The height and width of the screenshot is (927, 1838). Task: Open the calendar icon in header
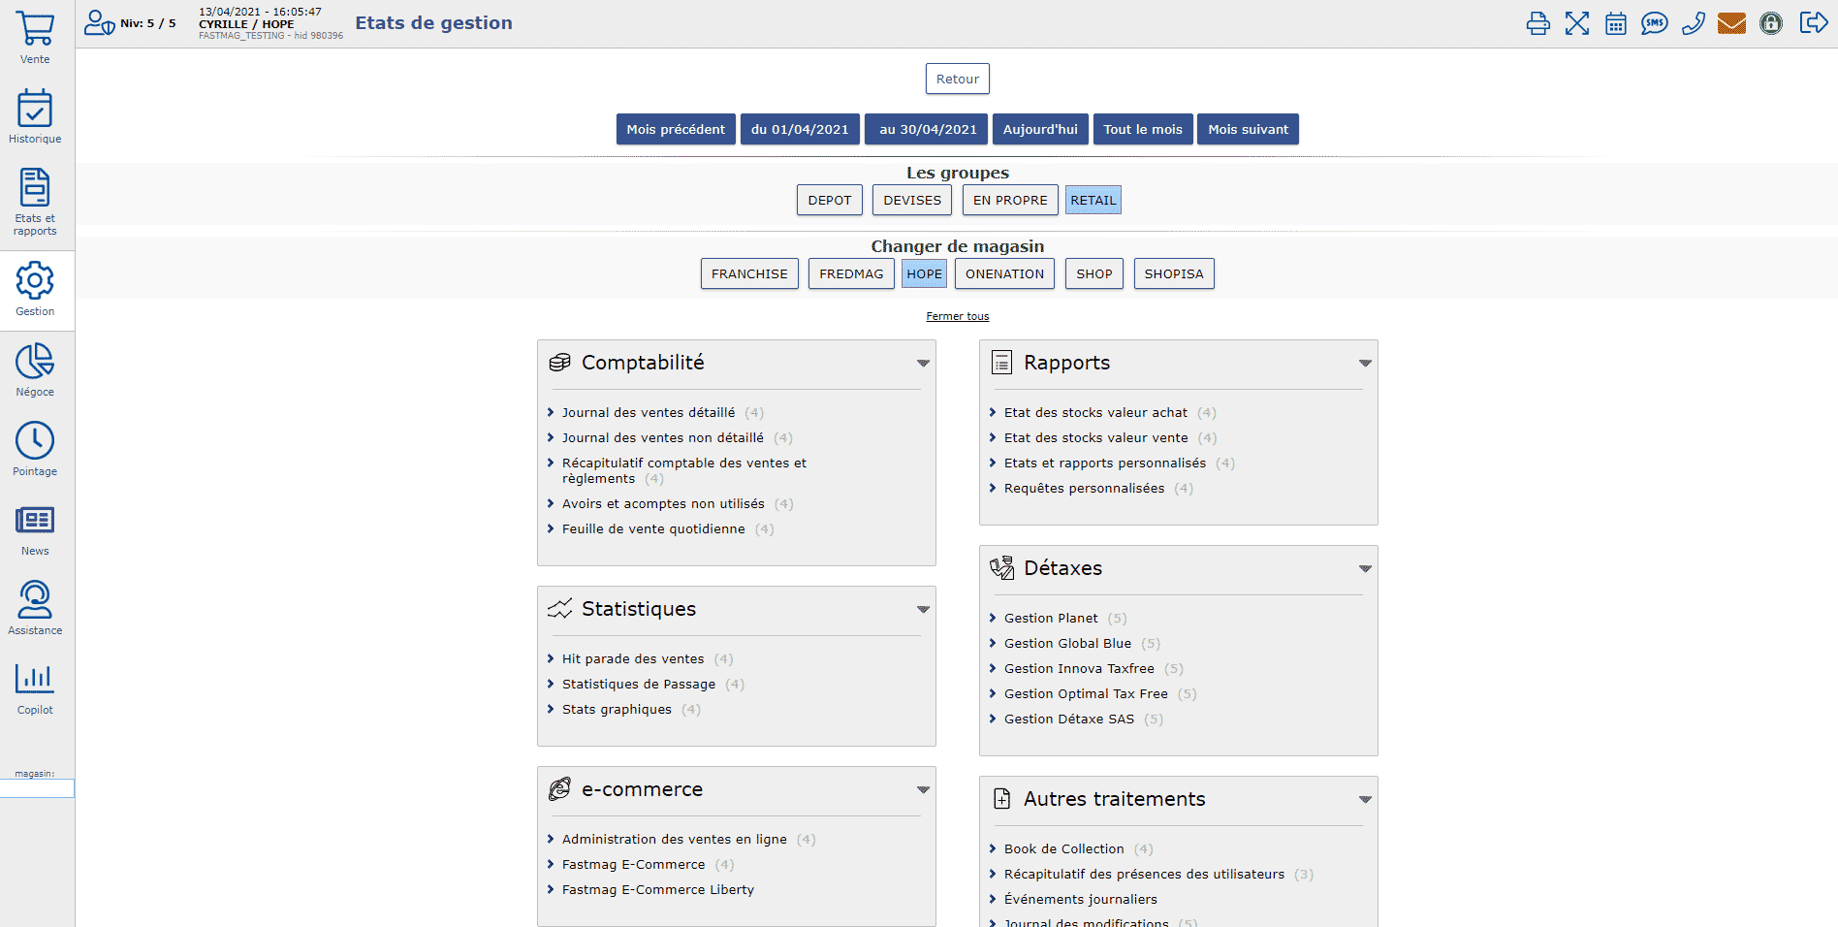[x=1615, y=23]
